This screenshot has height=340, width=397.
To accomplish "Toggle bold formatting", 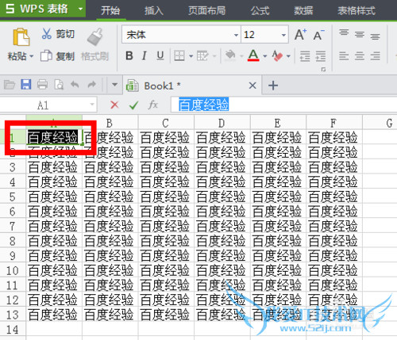I will point(129,56).
